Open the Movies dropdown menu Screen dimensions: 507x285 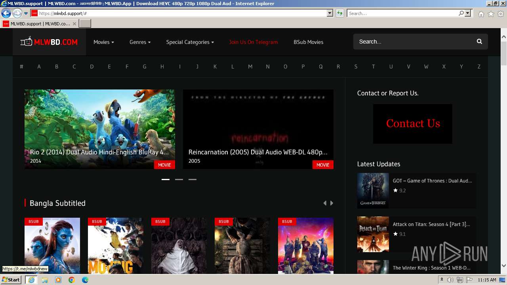[104, 42]
